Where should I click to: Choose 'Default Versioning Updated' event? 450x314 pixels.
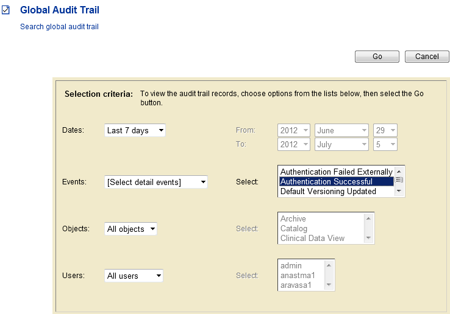(x=337, y=191)
